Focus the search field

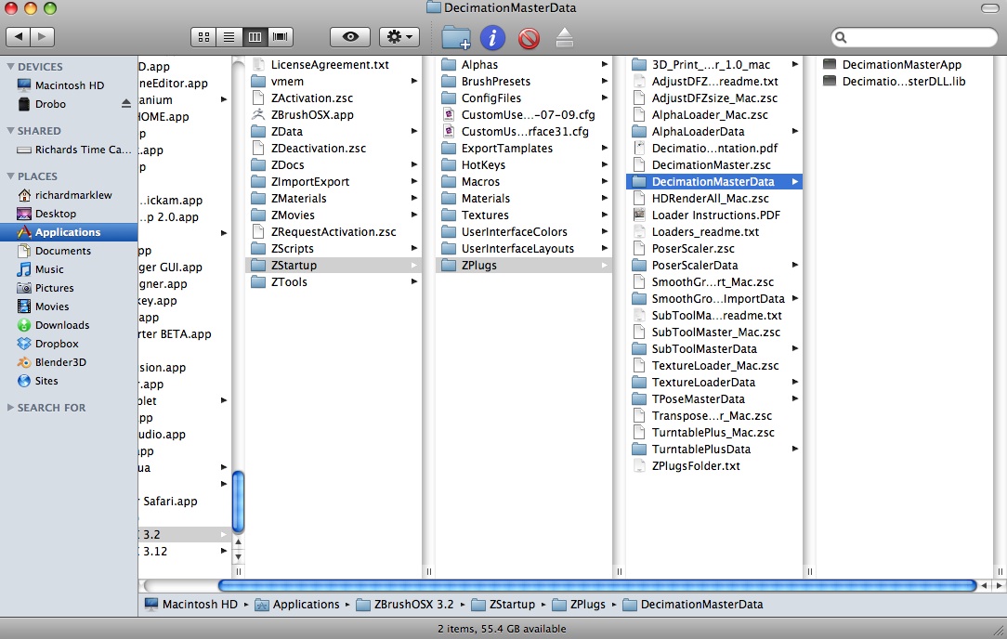click(914, 37)
